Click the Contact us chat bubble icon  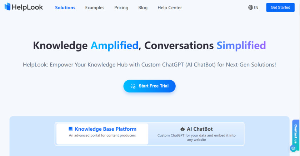click(x=294, y=148)
